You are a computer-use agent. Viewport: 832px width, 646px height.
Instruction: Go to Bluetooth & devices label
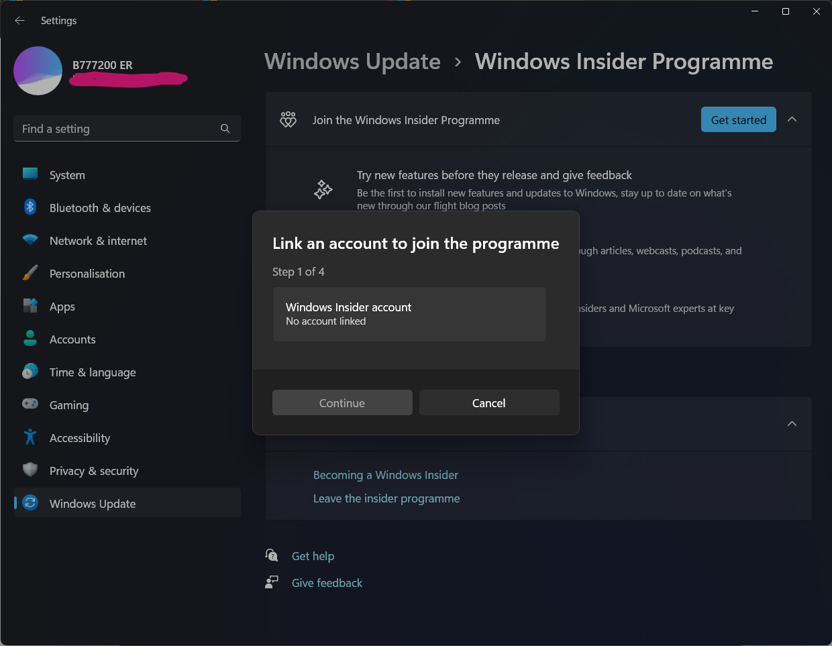coord(100,208)
